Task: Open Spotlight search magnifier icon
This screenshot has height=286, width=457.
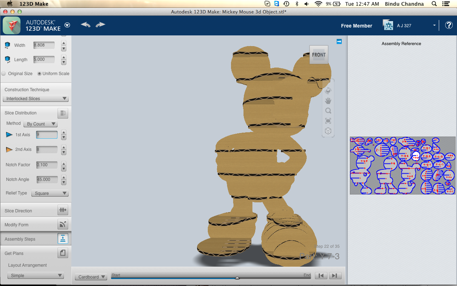Action: point(434,4)
